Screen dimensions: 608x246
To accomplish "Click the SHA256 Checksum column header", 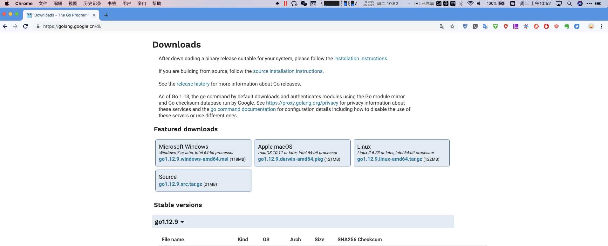I will coord(359,239).
